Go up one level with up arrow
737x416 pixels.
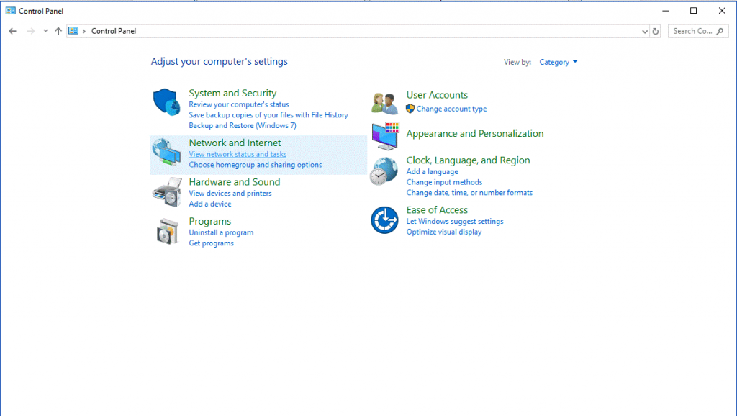pyautogui.click(x=58, y=31)
